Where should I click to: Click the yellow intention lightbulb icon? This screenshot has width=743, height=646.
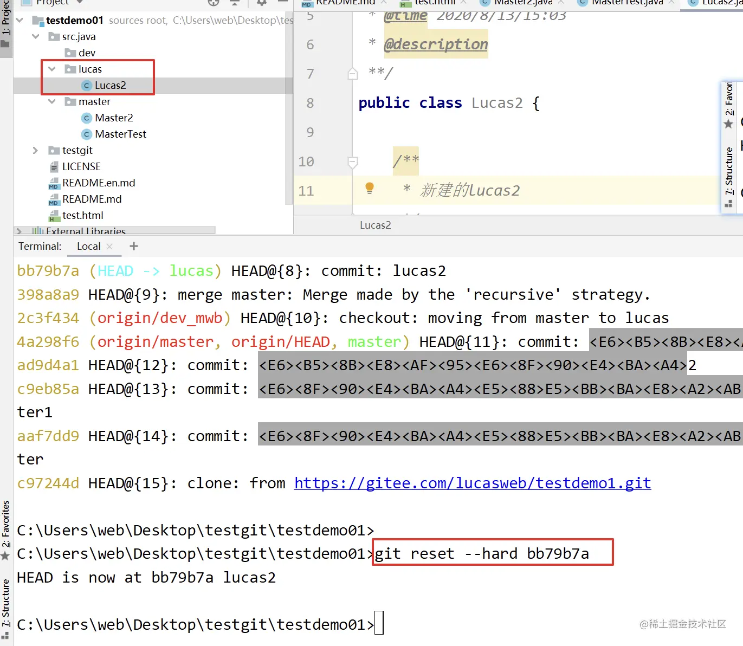[x=370, y=188]
